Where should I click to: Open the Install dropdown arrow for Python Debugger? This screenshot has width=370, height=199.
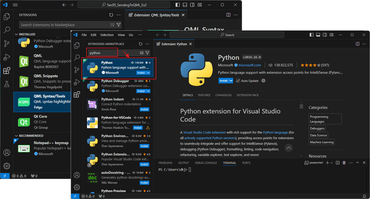[148, 91]
